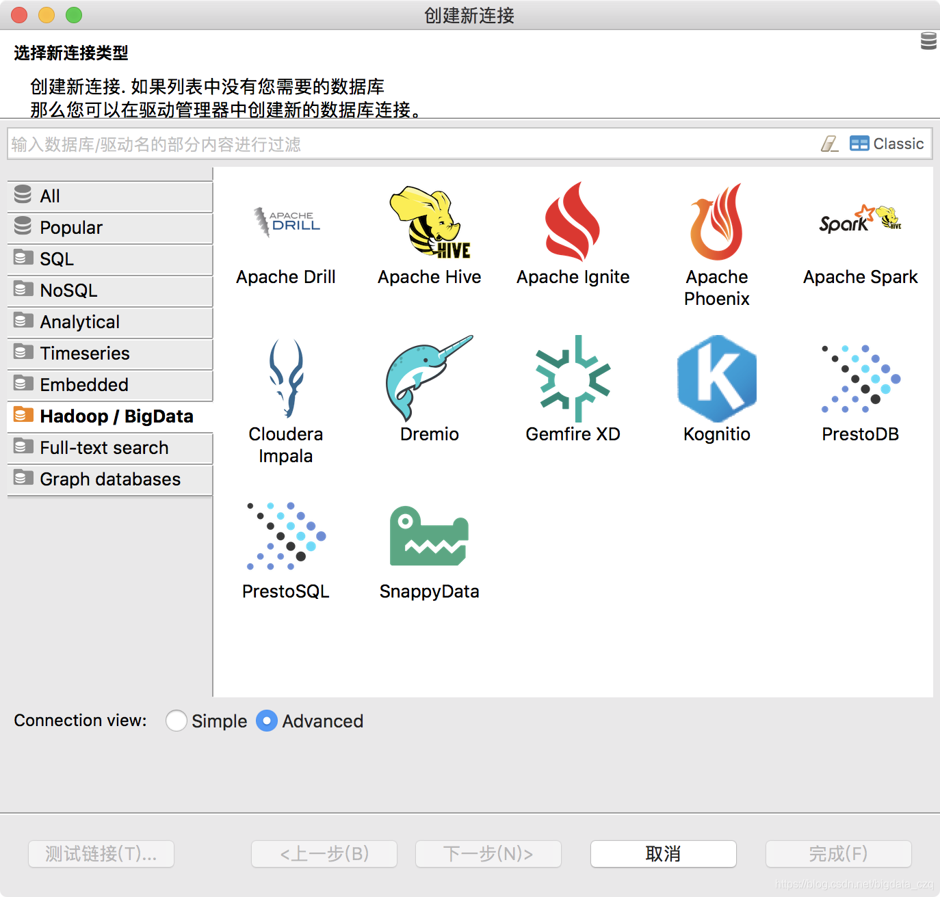Image resolution: width=940 pixels, height=897 pixels.
Task: Select the Kognitio K icon
Action: click(x=717, y=378)
